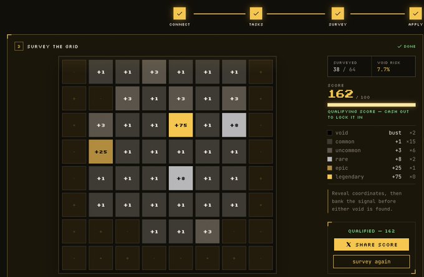
Task: Click the step number 3 badge beside Survey the Grid
Action: [x=19, y=47]
